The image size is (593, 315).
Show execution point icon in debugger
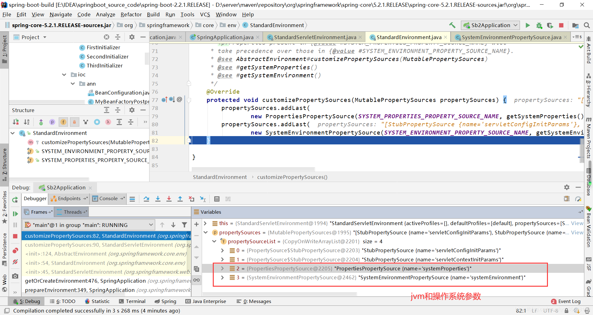point(132,199)
